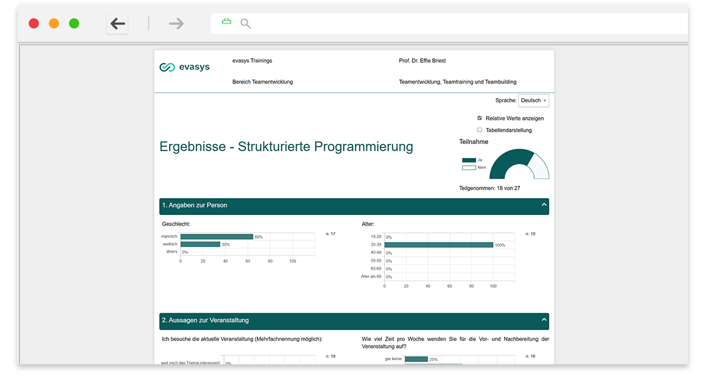Click the 'weiblich' 35% bar

point(200,244)
